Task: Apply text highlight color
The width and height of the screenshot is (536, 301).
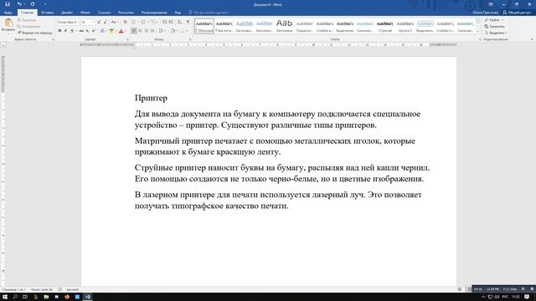Action: (x=111, y=31)
